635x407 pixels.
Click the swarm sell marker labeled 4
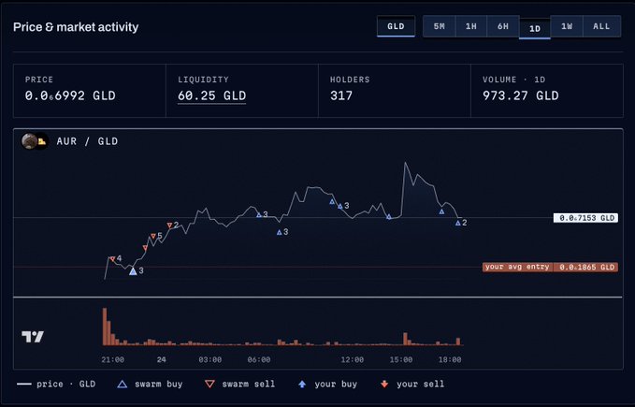[112, 259]
